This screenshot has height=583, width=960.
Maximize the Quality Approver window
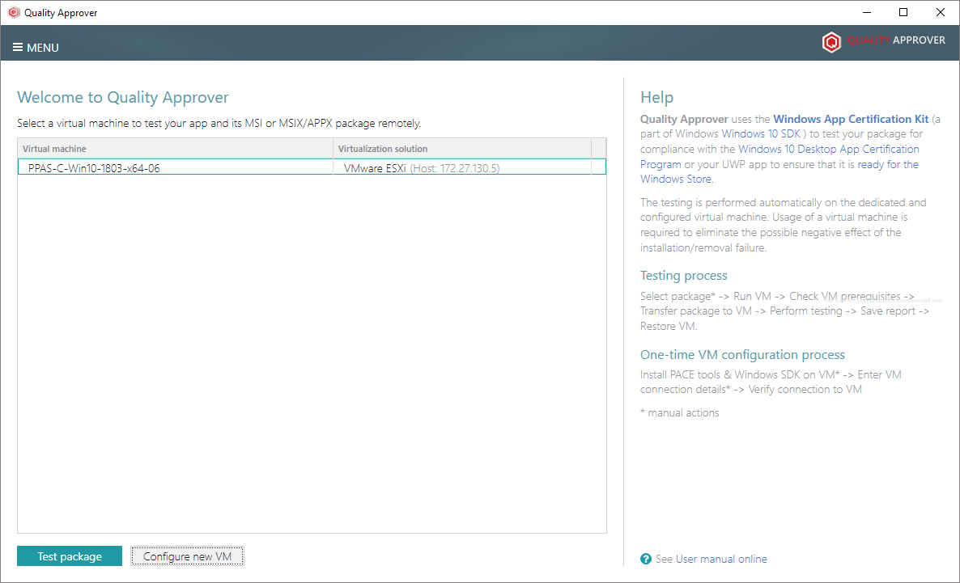click(x=903, y=12)
